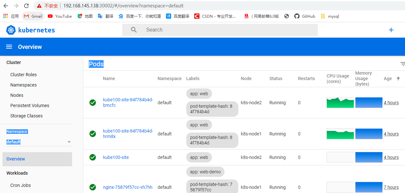Click the Age column header
This screenshot has height=193, width=405.
[388, 78]
